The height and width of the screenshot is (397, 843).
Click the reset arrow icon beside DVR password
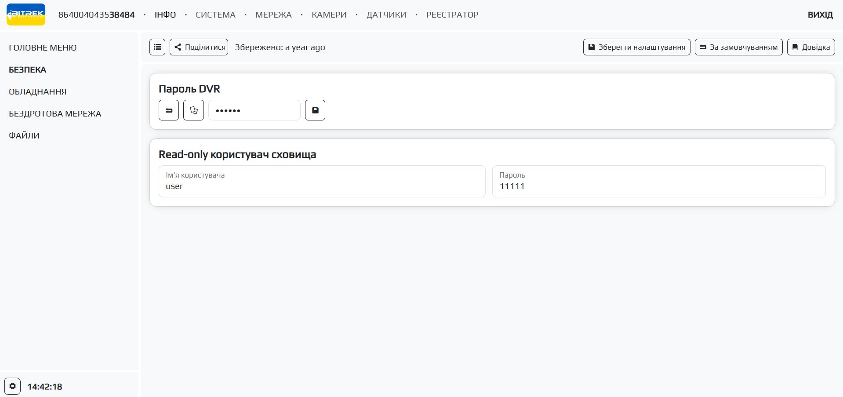tap(169, 110)
